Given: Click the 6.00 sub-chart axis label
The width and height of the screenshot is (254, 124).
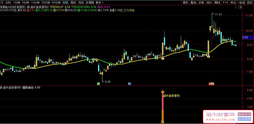Looking at the screenshot, I should click(250, 90).
